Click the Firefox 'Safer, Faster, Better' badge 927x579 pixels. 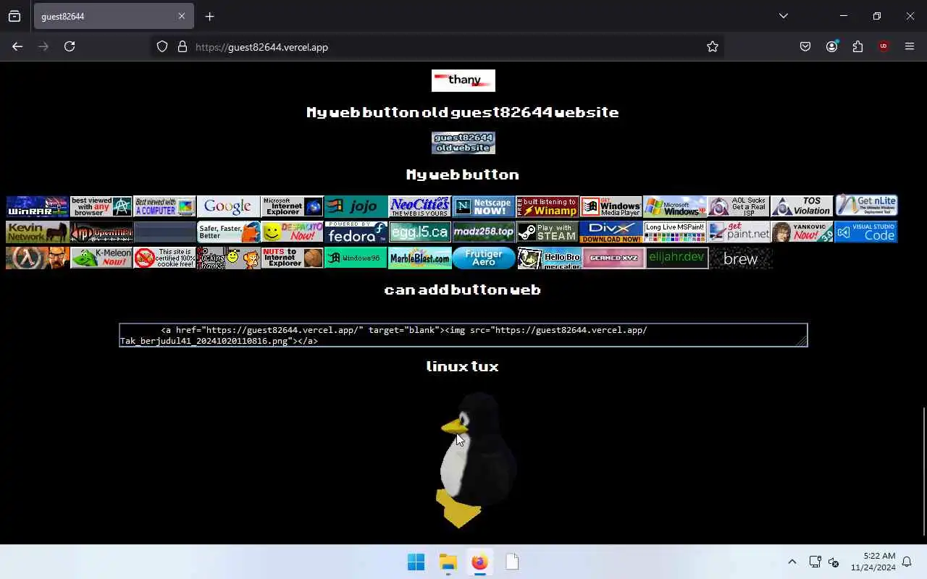[228, 232]
